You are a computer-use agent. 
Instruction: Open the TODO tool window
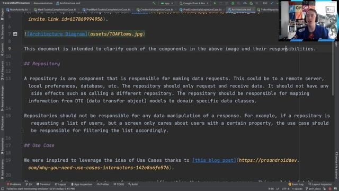tap(119, 184)
